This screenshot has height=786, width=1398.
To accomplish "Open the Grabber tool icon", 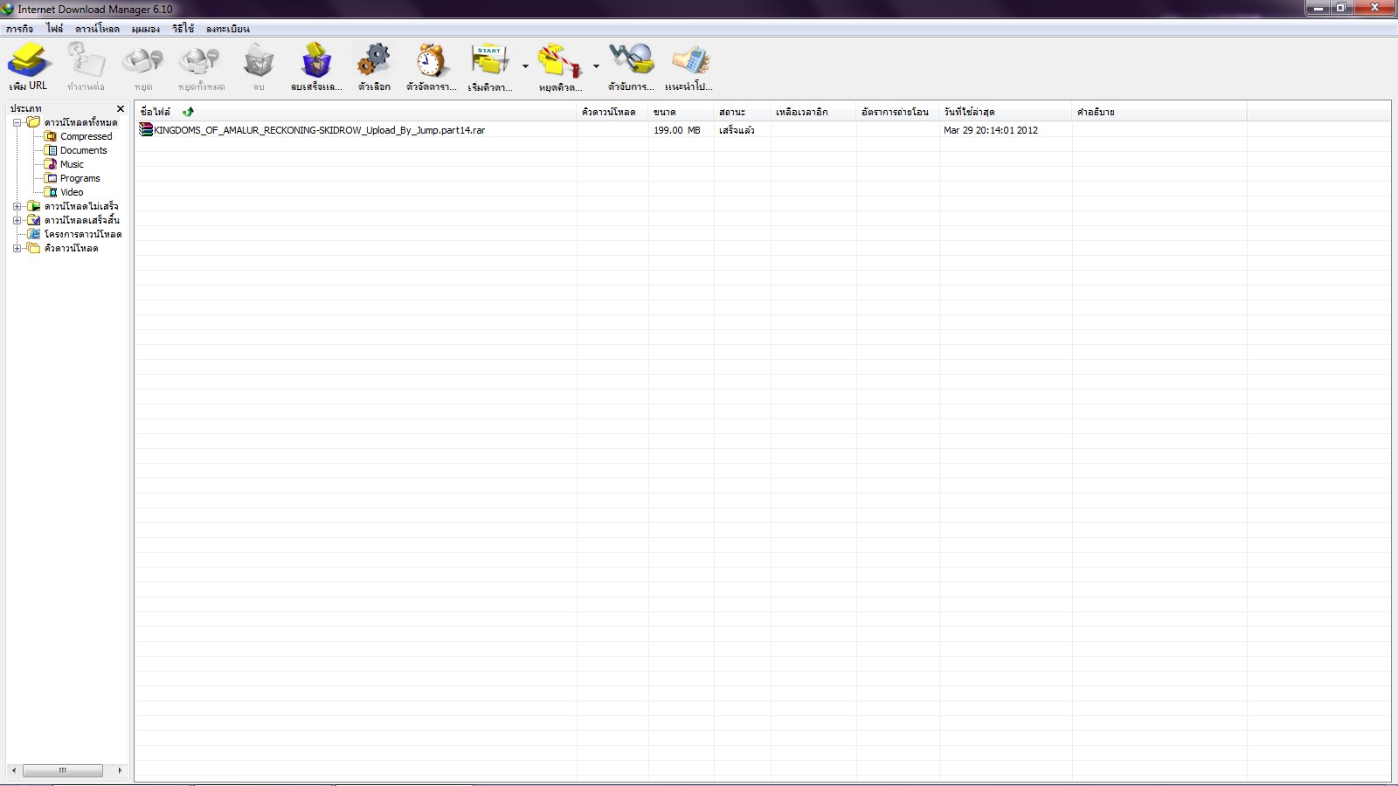I will 631,61.
